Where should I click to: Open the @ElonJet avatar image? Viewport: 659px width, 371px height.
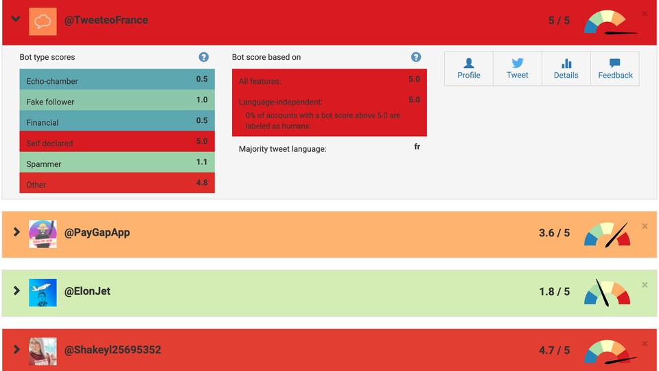pos(43,293)
